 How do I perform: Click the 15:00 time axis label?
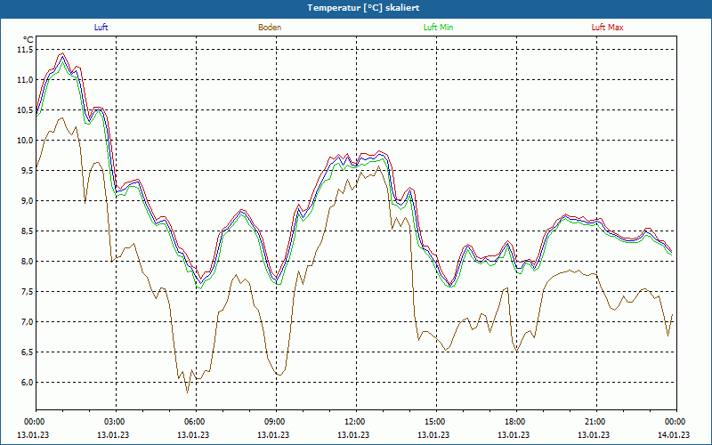(x=434, y=422)
